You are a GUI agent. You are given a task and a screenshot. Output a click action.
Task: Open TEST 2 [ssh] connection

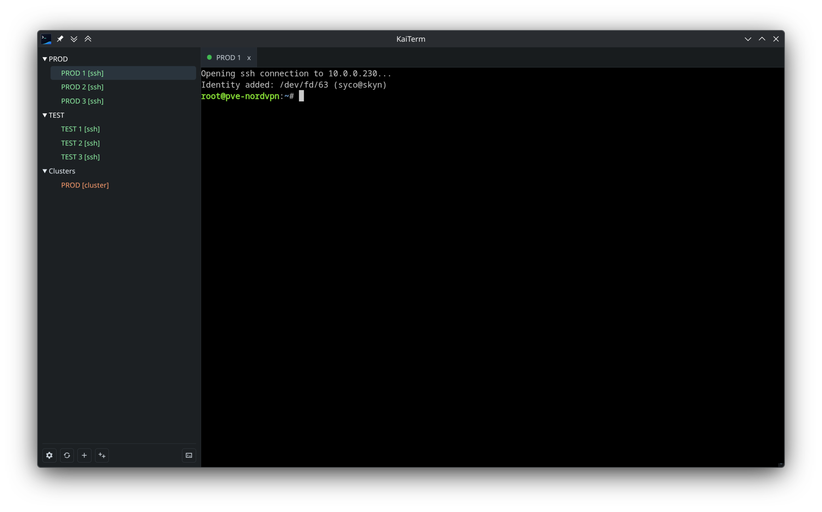(x=81, y=143)
